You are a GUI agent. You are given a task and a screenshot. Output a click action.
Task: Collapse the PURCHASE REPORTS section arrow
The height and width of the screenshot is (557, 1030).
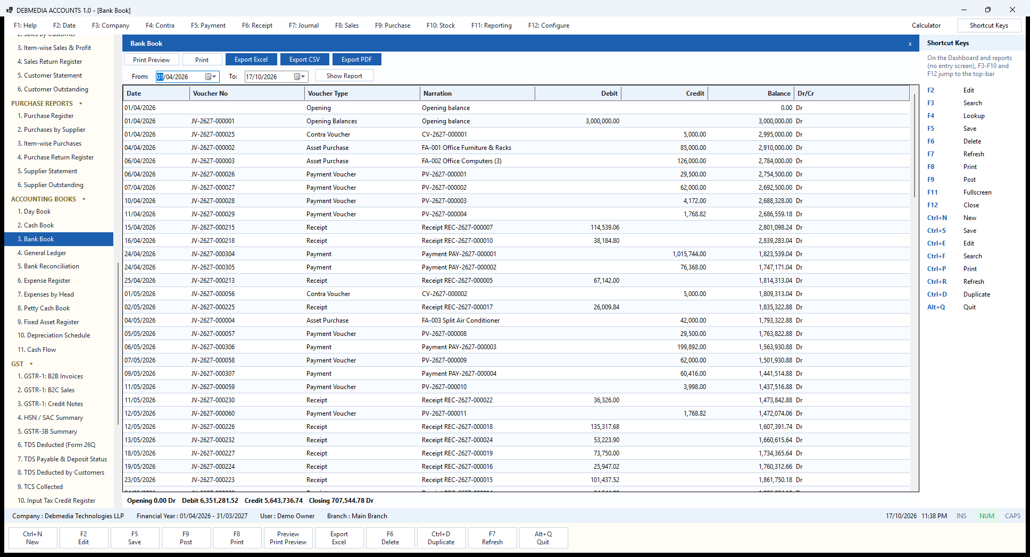pyautogui.click(x=81, y=104)
